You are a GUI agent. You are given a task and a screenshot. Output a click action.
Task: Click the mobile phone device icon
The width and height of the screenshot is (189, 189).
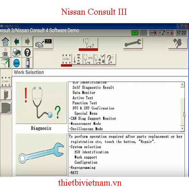point(28,63)
